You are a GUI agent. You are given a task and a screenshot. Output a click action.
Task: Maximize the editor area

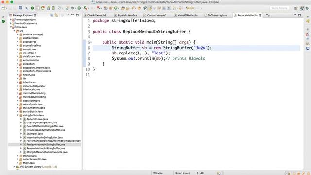click(x=299, y=15)
